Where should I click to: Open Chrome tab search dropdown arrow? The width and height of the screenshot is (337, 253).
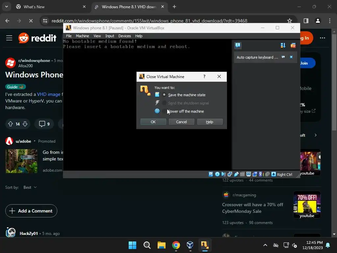click(x=7, y=7)
